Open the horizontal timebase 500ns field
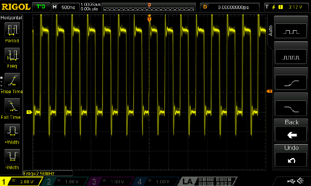This screenshot has width=311, height=186. coord(65,7)
